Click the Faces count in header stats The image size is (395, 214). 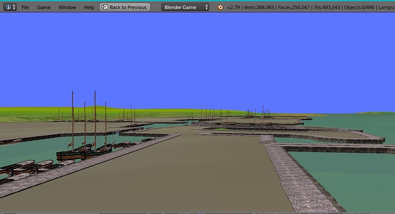point(294,7)
